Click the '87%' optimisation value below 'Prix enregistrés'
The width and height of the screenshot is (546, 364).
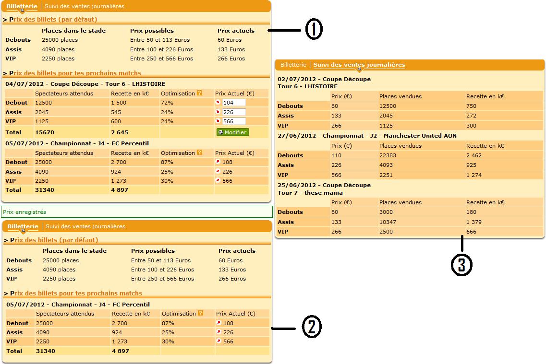168,323
